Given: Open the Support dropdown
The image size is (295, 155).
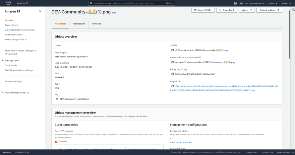Looking at the screenshot, I should (x=286, y=3).
